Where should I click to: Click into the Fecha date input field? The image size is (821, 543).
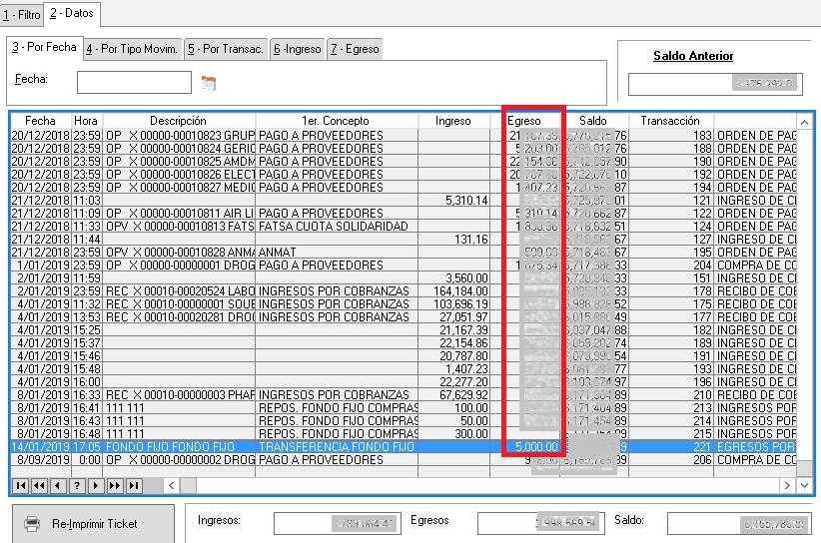(x=133, y=82)
